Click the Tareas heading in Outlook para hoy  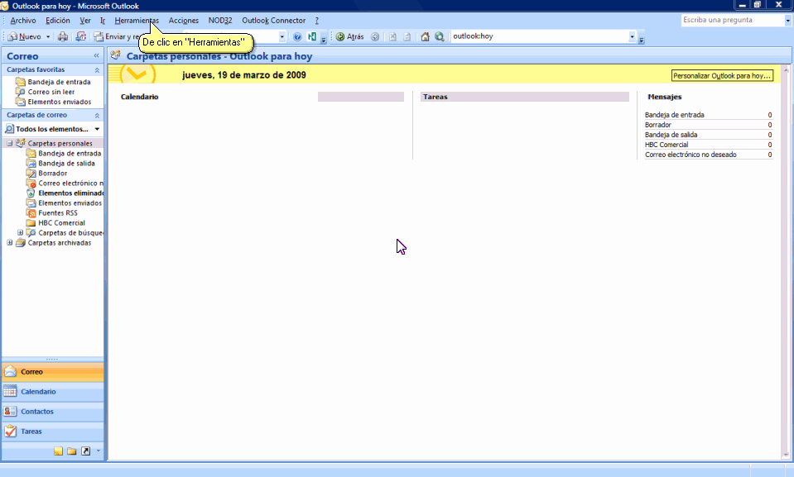coord(435,97)
